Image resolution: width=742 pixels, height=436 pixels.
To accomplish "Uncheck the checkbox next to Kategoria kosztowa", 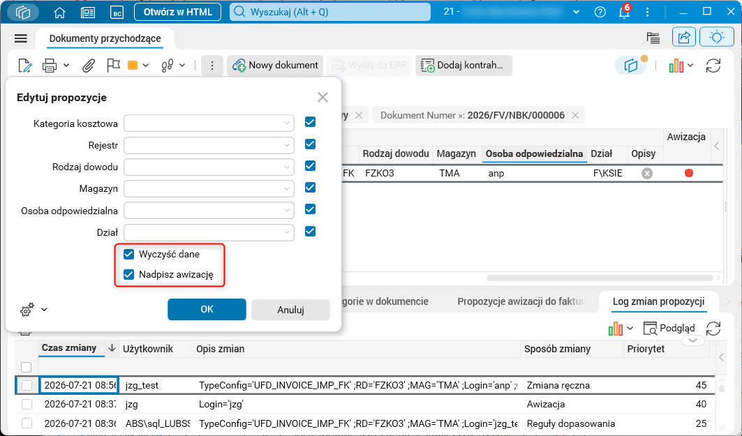I will [311, 122].
